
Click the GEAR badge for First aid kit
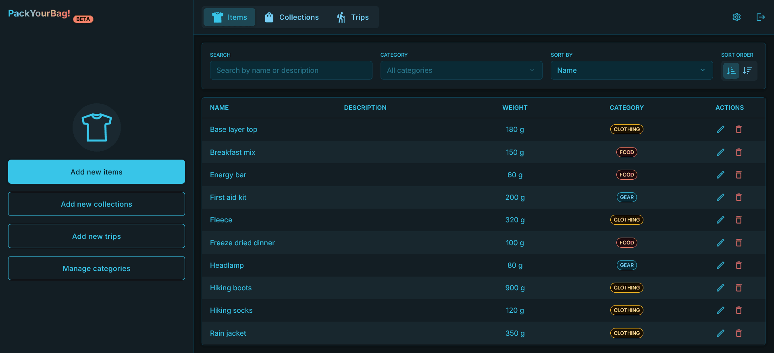tap(626, 197)
